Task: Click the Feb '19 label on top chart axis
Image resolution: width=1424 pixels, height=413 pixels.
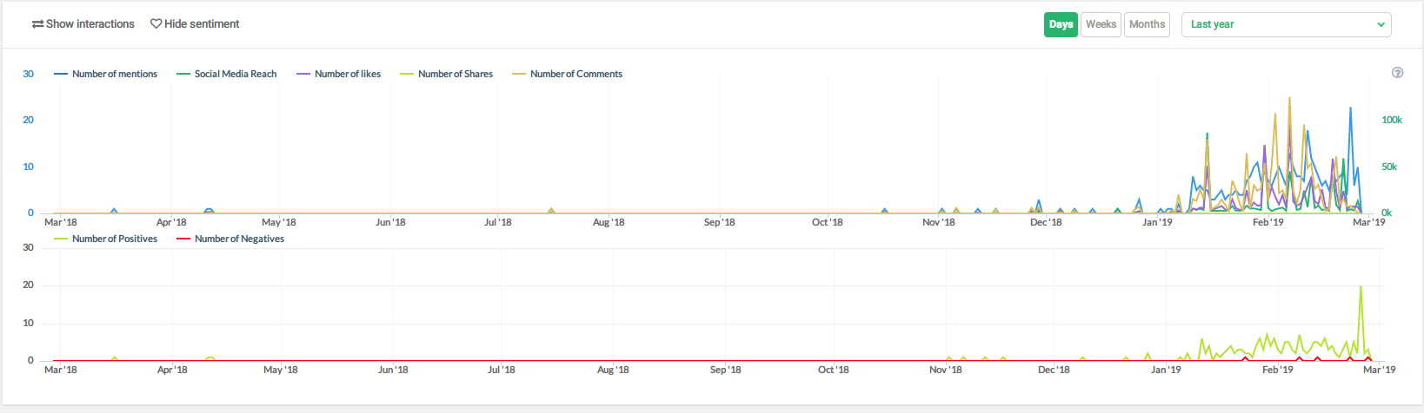Action: (1268, 222)
